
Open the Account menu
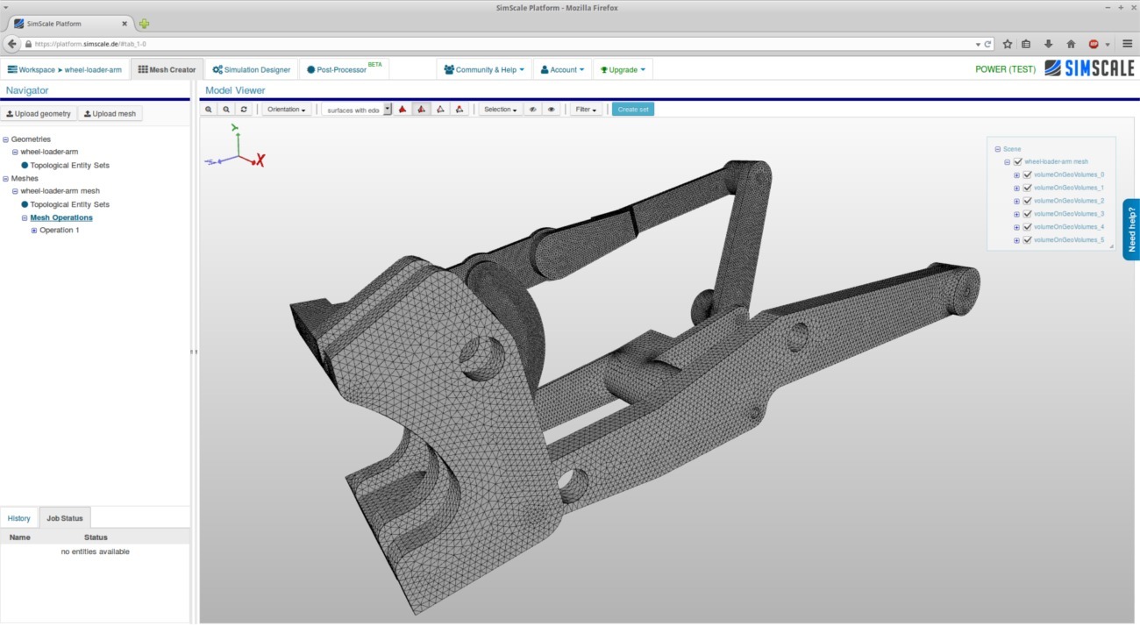tap(562, 69)
